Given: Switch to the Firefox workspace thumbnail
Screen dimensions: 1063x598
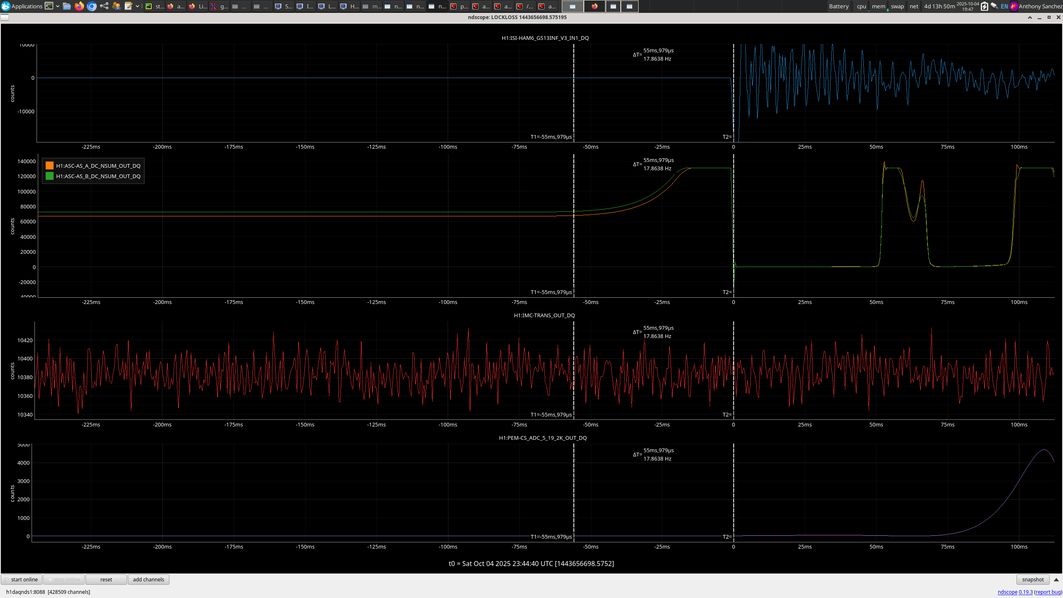Looking at the screenshot, I should [595, 6].
